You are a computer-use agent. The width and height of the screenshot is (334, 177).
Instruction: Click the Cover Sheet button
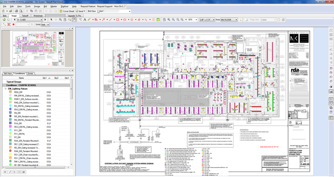pos(66,11)
